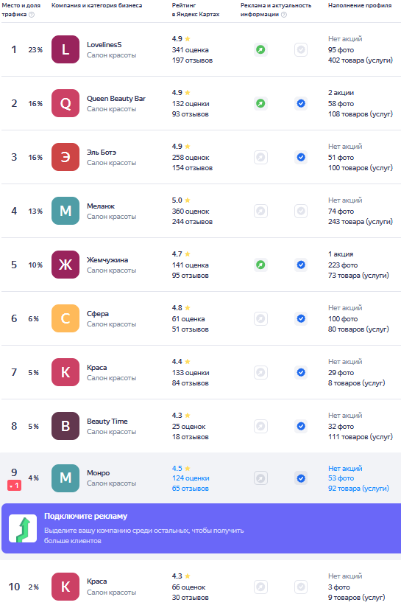Click the LovelinesS company avatar icon
The image size is (401, 608).
point(65,49)
